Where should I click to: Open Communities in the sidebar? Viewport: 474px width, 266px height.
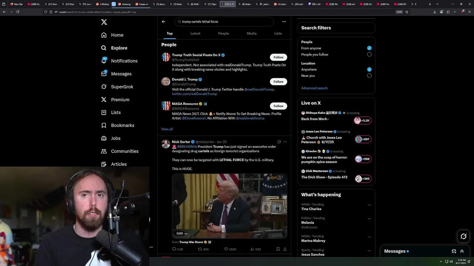click(x=120, y=151)
